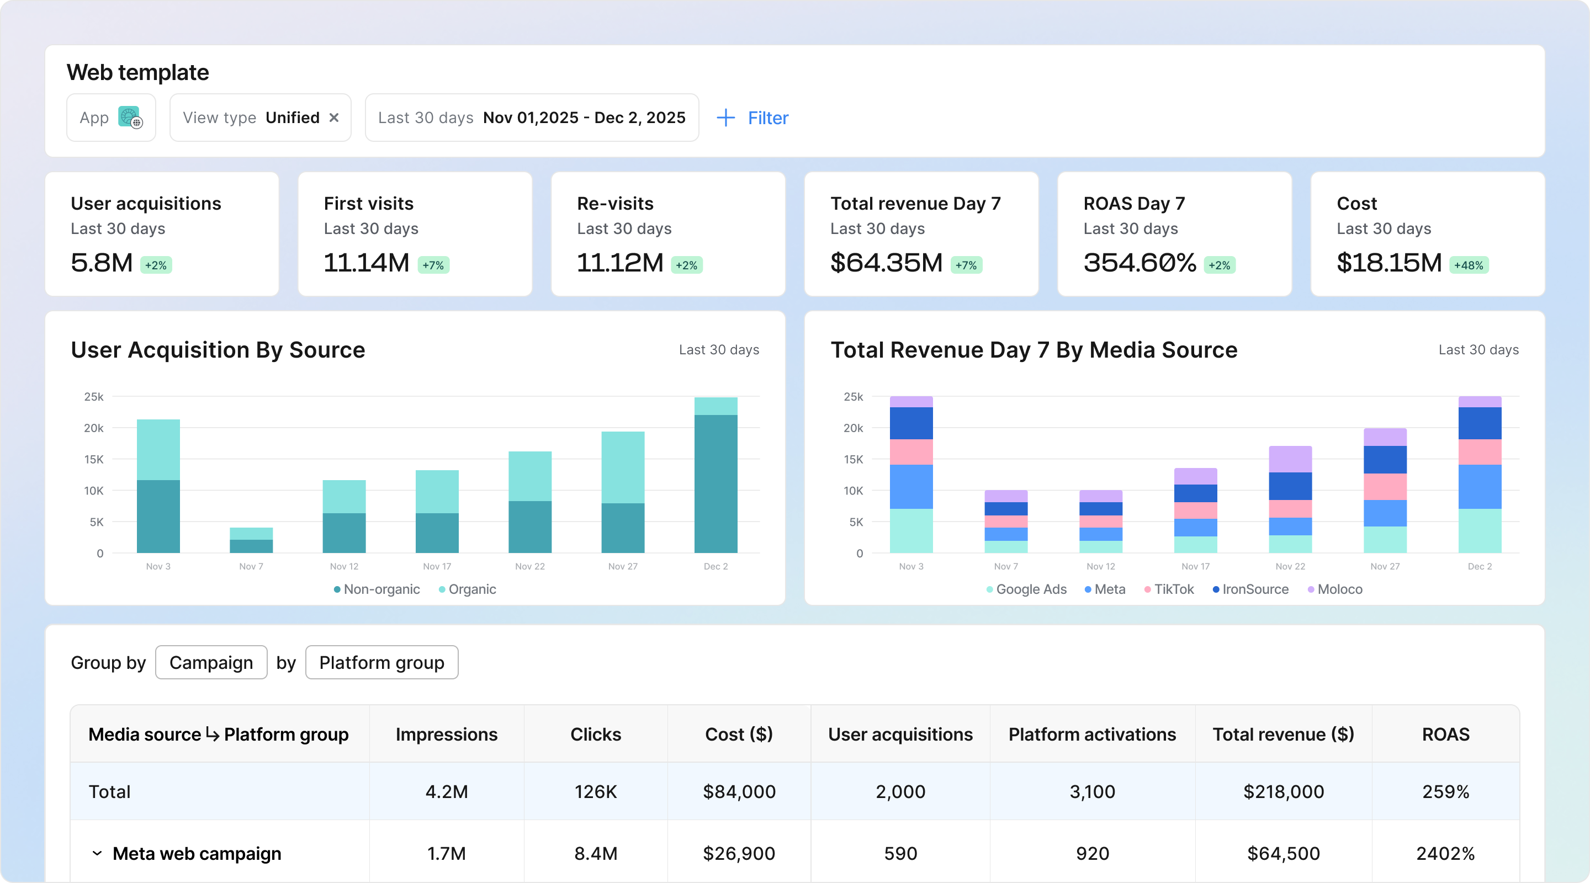Viewport: 1590px width, 883px height.
Task: Click Total Revenue Day 7 By Media Source title
Action: coord(1034,350)
